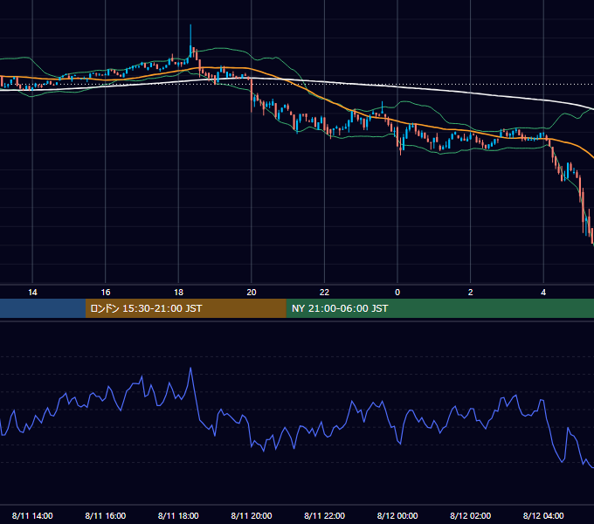Click the 8/11 18:00 date label

coord(178,515)
